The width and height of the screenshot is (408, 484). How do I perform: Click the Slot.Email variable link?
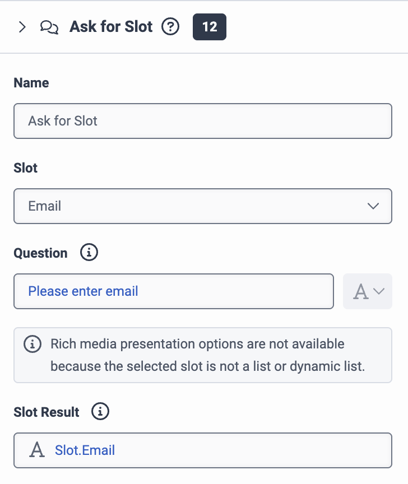[x=85, y=450]
